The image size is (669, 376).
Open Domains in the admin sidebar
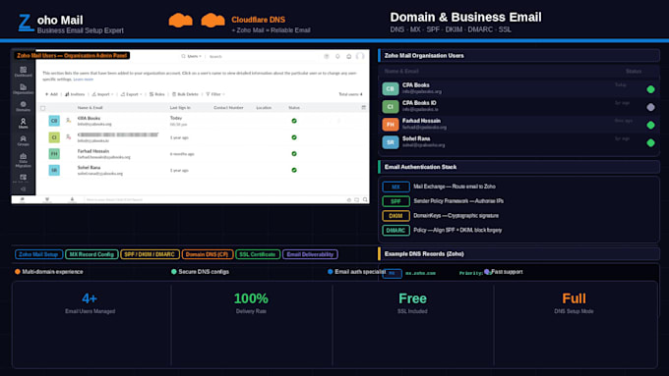[23, 106]
